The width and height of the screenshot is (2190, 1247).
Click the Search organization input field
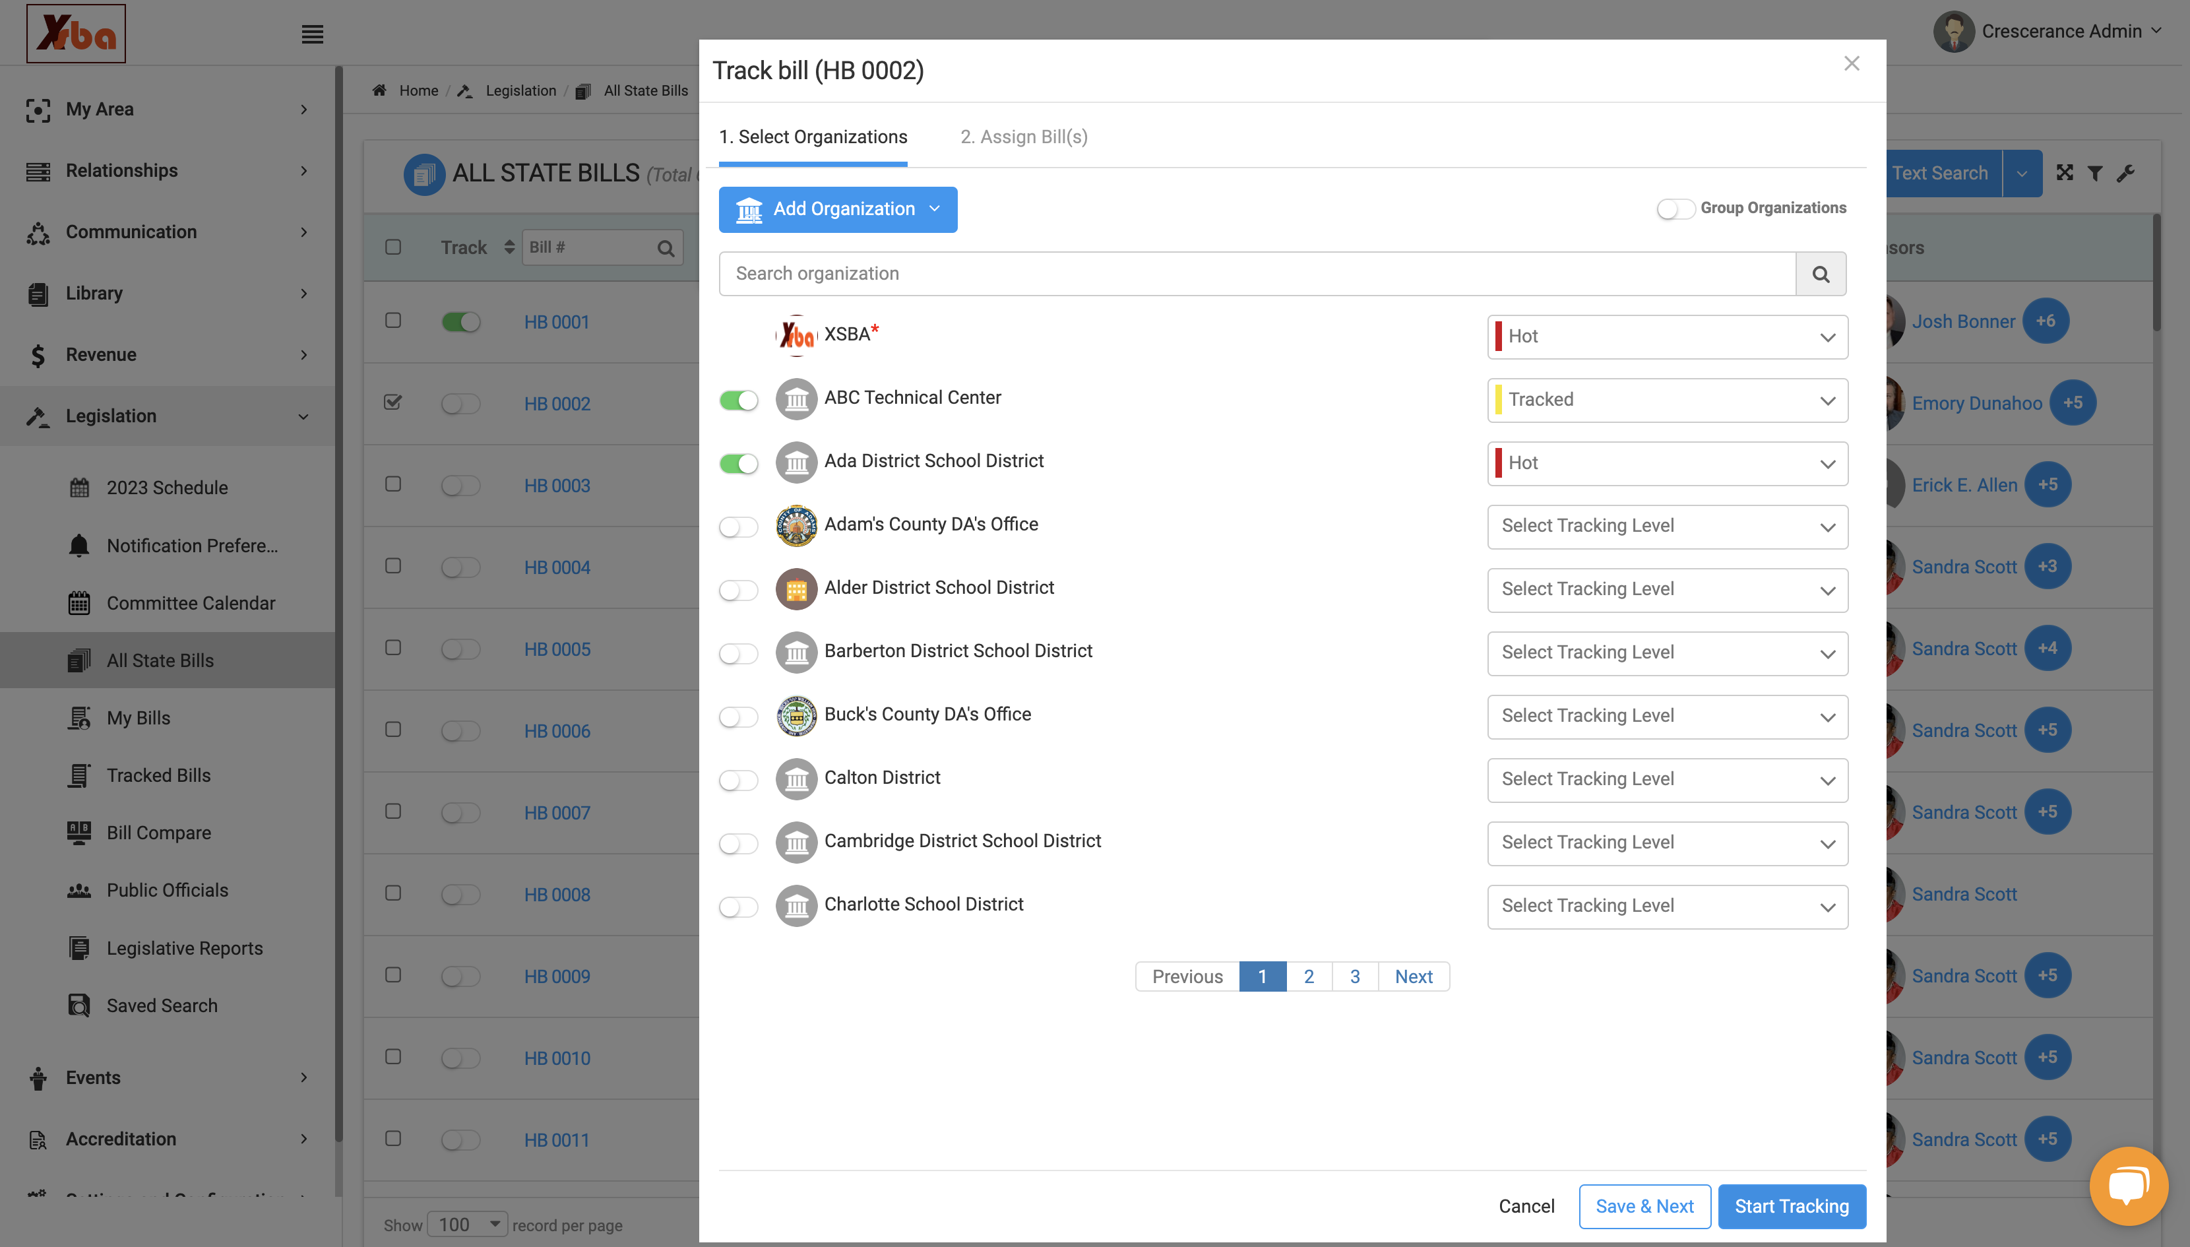1257,274
